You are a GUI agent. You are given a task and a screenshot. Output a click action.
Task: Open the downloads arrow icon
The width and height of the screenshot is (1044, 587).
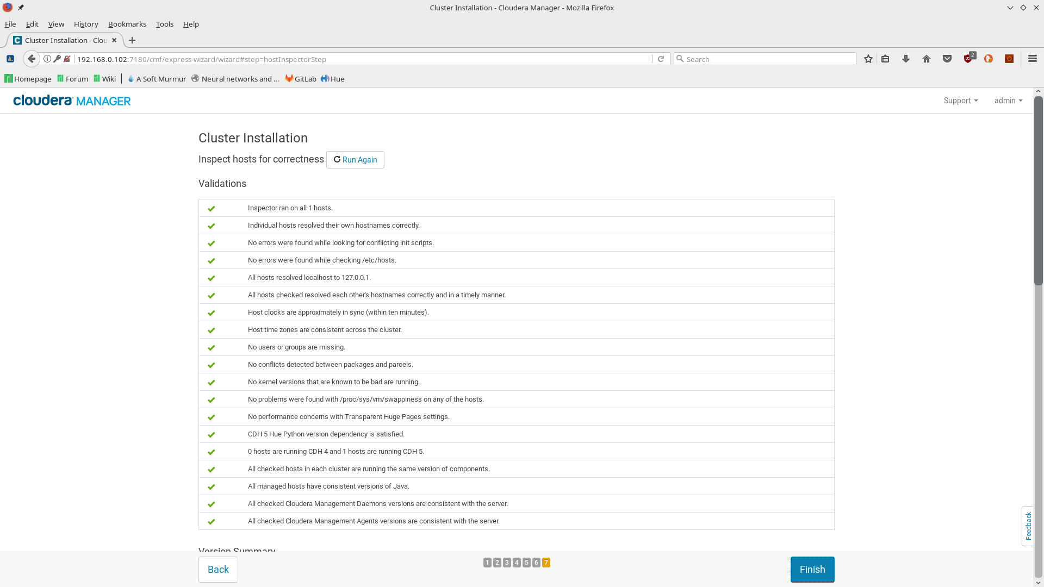pyautogui.click(x=906, y=59)
